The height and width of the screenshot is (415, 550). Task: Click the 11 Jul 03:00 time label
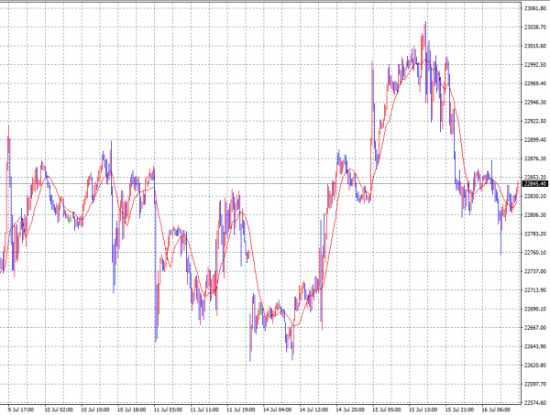pyautogui.click(x=170, y=410)
